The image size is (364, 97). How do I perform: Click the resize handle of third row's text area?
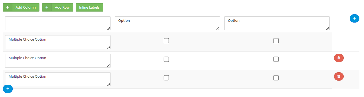point(108,84)
